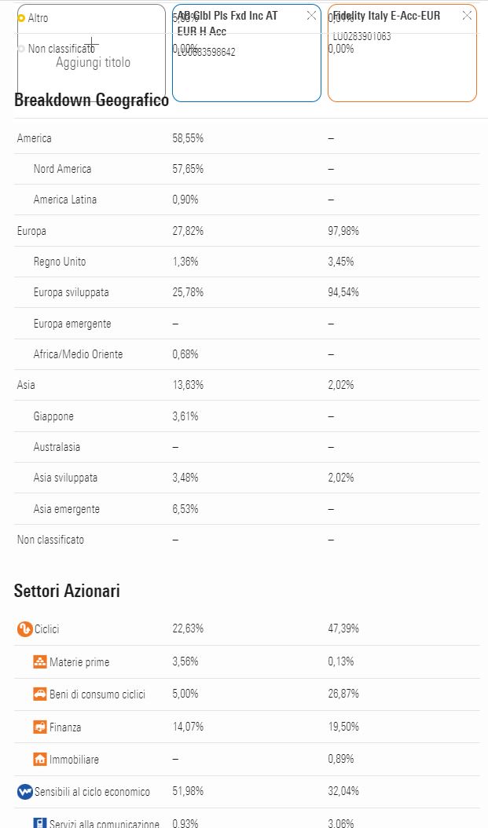Viewport: 488px width, 828px height.
Task: Select the Asia row label
Action: click(26, 385)
